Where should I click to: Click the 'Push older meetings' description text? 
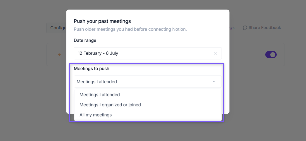[x=130, y=29]
